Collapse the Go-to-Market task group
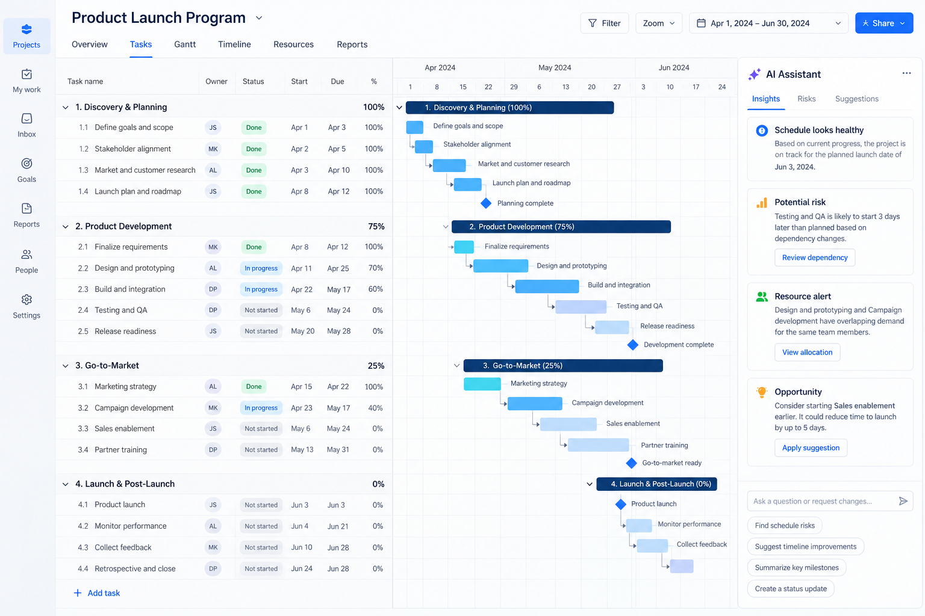925x616 pixels. click(66, 366)
